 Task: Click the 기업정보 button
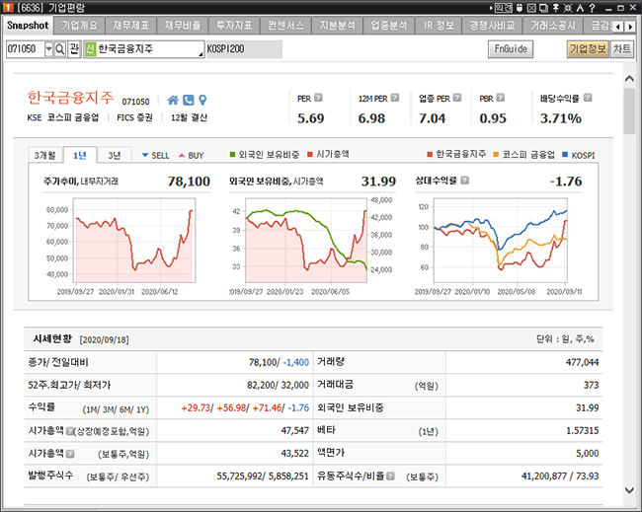click(x=588, y=49)
